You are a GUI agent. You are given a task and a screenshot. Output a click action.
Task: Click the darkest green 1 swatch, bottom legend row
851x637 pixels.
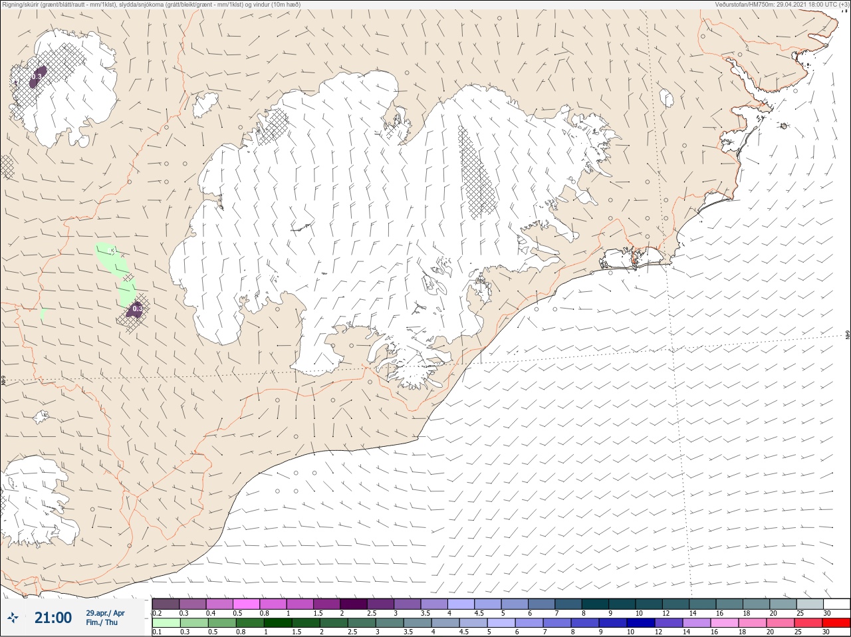click(278, 623)
